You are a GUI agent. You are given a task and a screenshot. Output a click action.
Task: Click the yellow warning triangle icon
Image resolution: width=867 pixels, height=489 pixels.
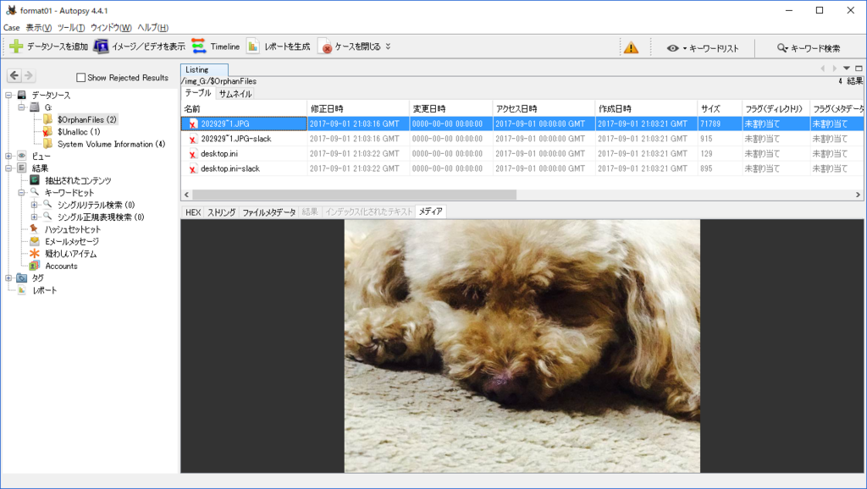pos(631,46)
